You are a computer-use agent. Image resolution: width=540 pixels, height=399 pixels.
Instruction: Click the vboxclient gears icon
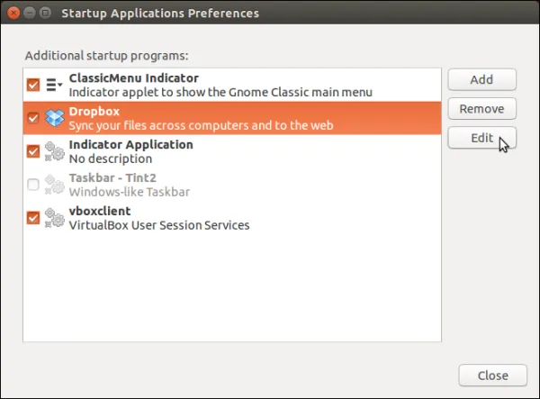tap(55, 218)
